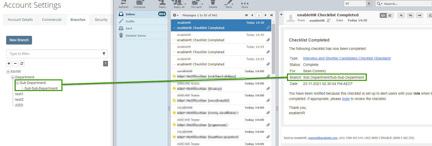
Task: Go to next page of messages
Action: [266, 15]
